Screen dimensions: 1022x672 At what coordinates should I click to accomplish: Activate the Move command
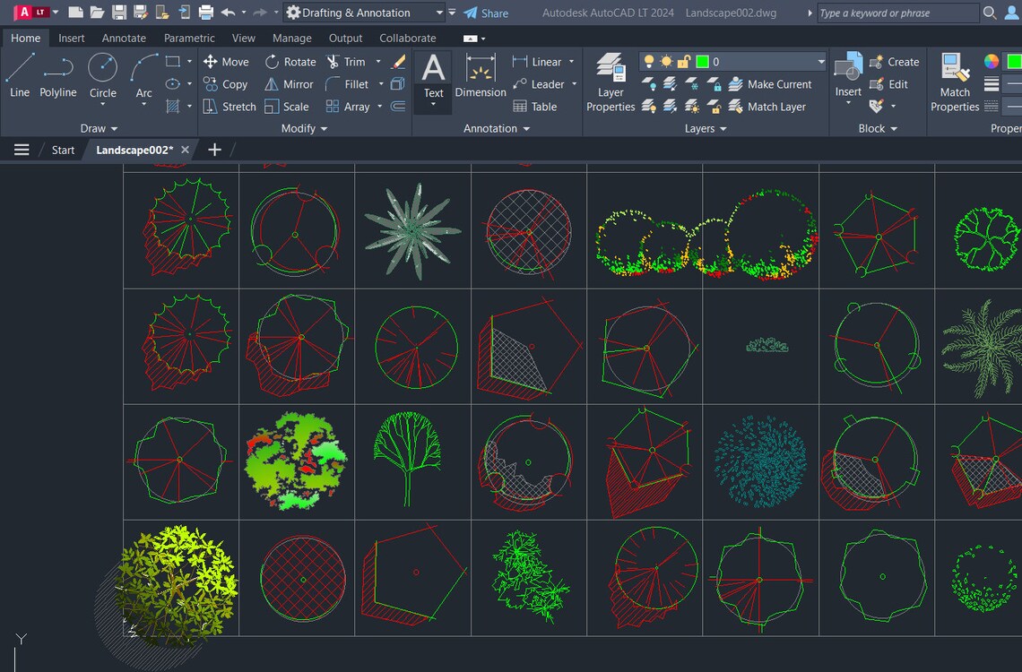(226, 61)
